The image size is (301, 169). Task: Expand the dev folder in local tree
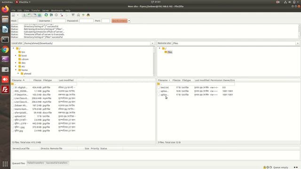coord(16,63)
